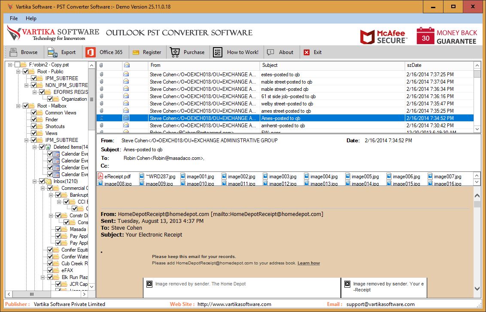Open the image003.jpg attachment

pos(280,177)
